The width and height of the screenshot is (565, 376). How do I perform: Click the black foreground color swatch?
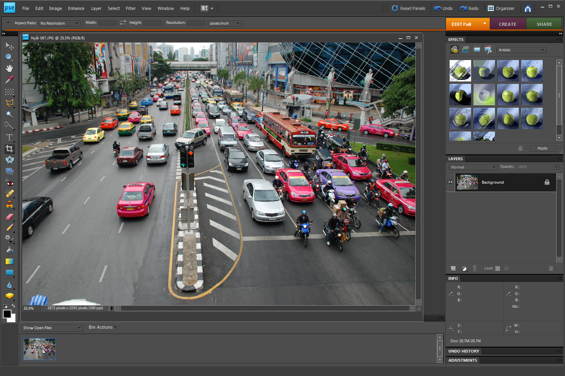7,314
